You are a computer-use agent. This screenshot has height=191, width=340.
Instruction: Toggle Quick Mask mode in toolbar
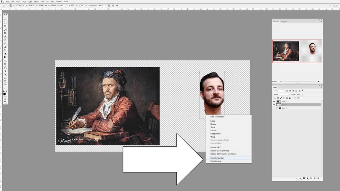point(5,99)
